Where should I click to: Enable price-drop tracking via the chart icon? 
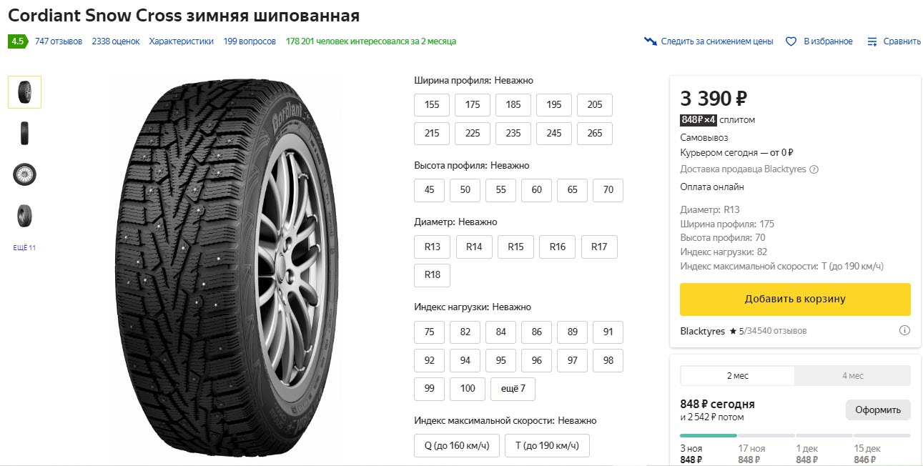coord(650,41)
